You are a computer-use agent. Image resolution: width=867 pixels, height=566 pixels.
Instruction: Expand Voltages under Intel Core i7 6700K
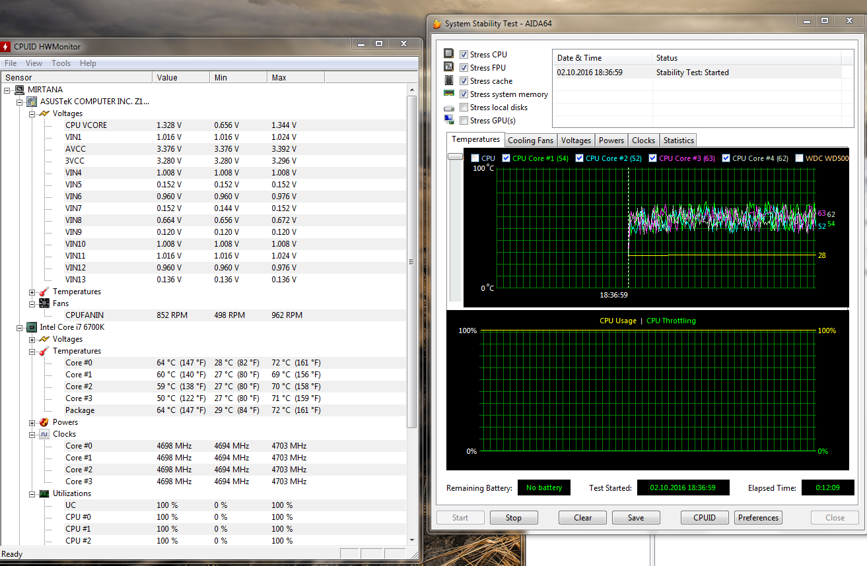(32, 339)
